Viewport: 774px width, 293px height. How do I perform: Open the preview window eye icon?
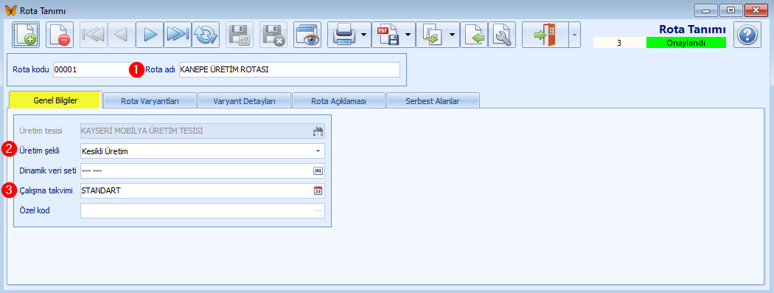coord(307,35)
